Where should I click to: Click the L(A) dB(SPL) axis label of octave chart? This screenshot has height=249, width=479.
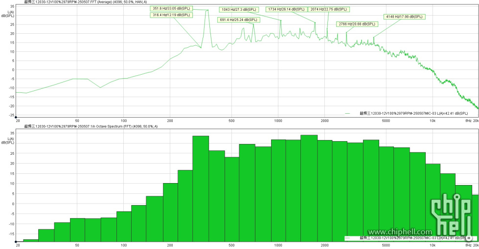tap(8, 141)
